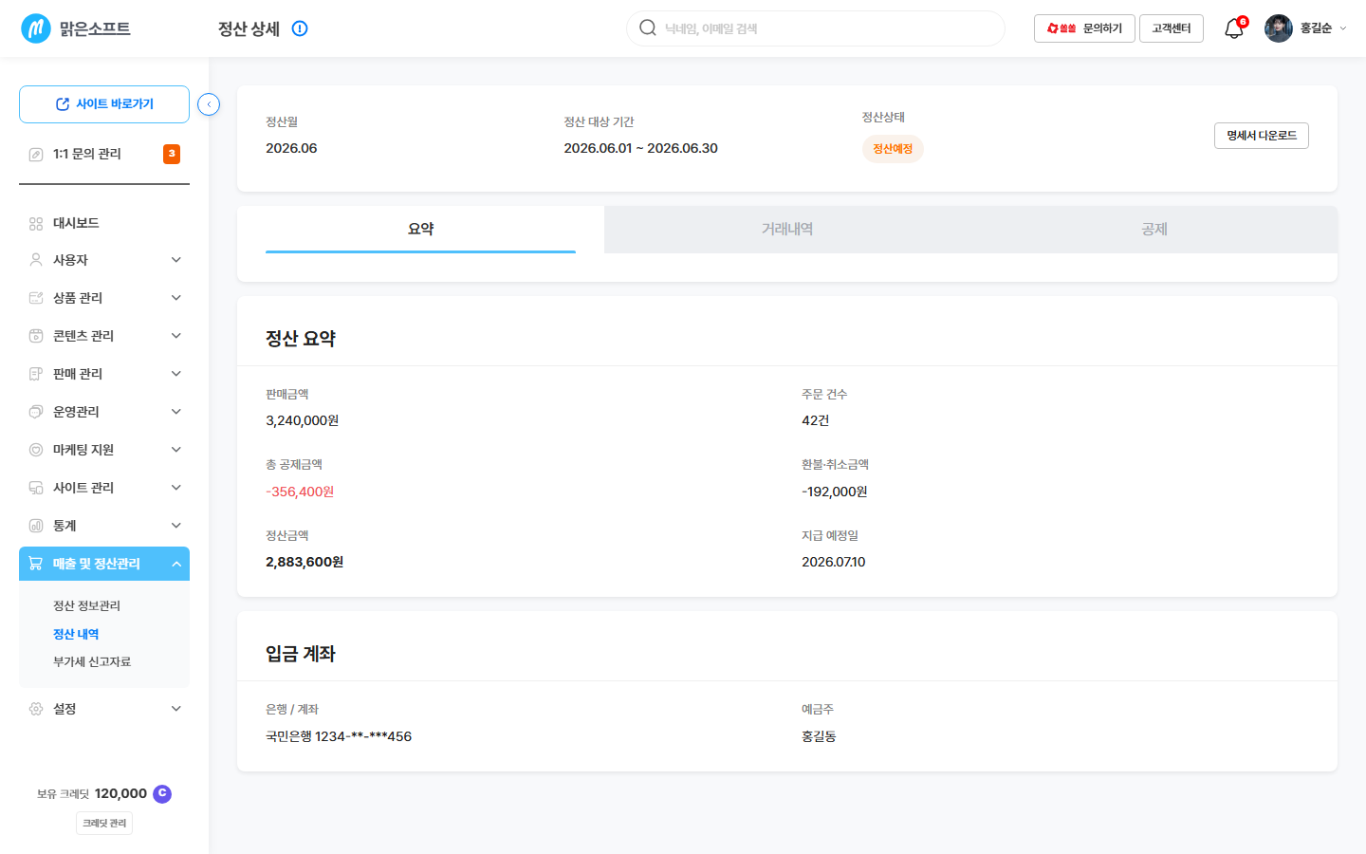Click the 마케팅 지원 icon
Screen dimensions: 1366x854
click(36, 450)
